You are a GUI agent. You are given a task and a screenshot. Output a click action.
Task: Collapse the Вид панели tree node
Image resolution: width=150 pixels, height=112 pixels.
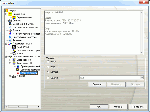[x=6, y=14]
